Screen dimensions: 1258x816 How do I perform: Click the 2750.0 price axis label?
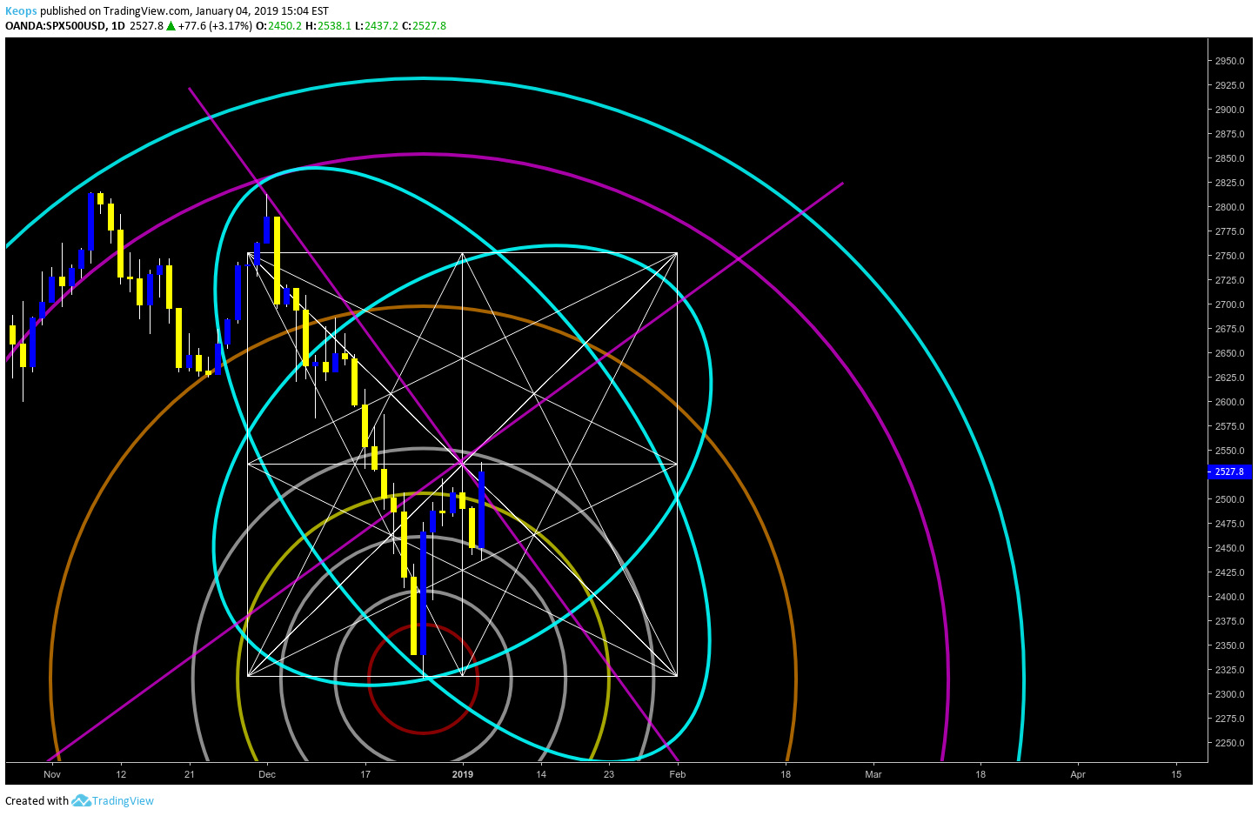click(x=1229, y=256)
